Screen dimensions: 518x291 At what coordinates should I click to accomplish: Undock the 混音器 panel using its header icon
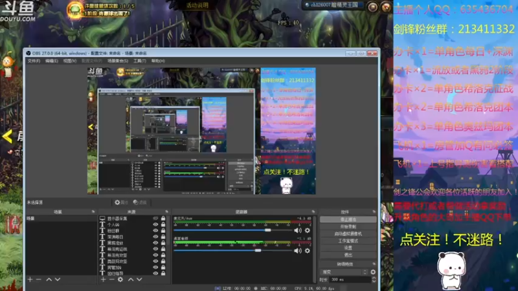pos(313,211)
